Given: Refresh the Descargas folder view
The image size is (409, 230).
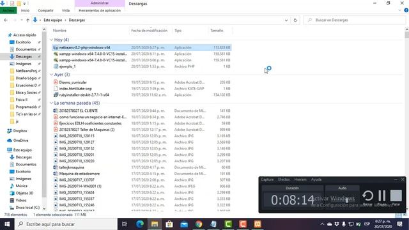Looking at the screenshot, I should click(295, 20).
